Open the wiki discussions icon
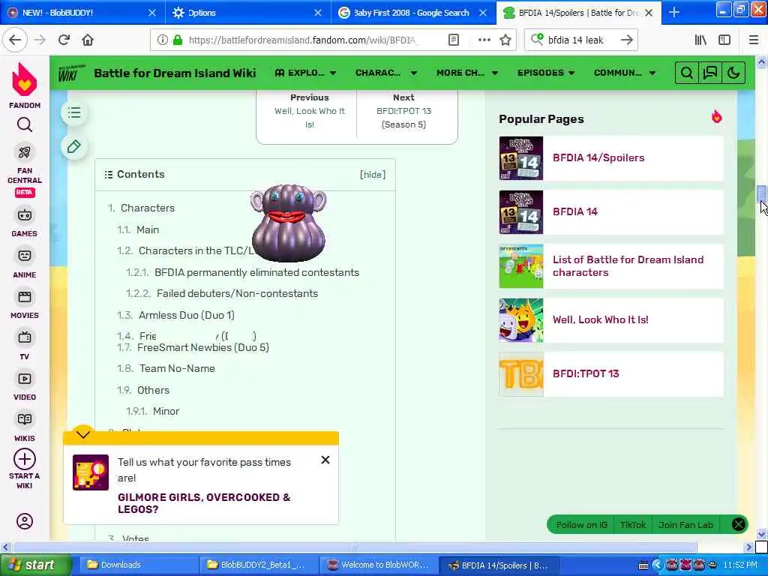The width and height of the screenshot is (768, 576). coord(710,73)
